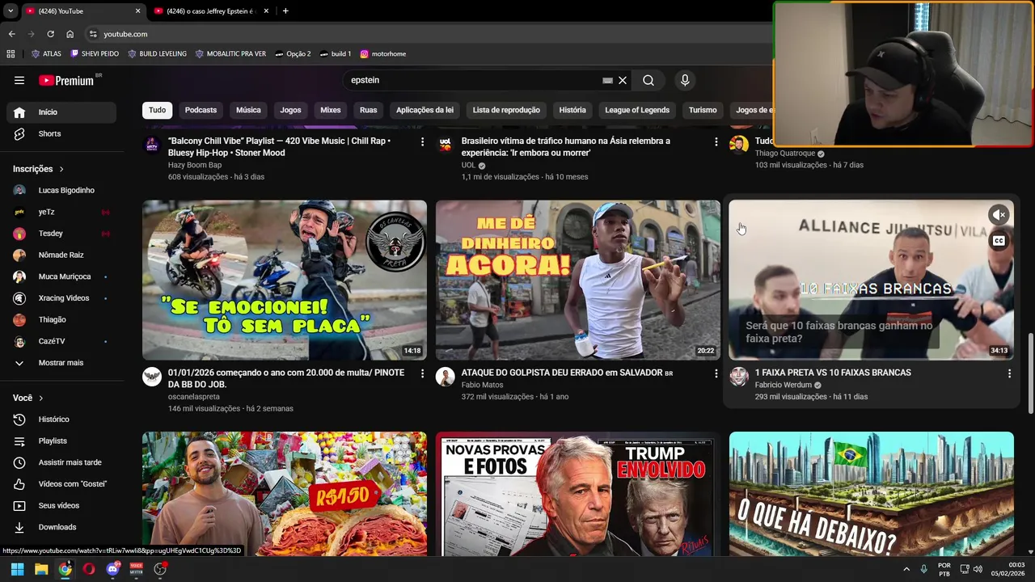Select the Tudo filter chip
1035x582 pixels.
click(x=157, y=110)
